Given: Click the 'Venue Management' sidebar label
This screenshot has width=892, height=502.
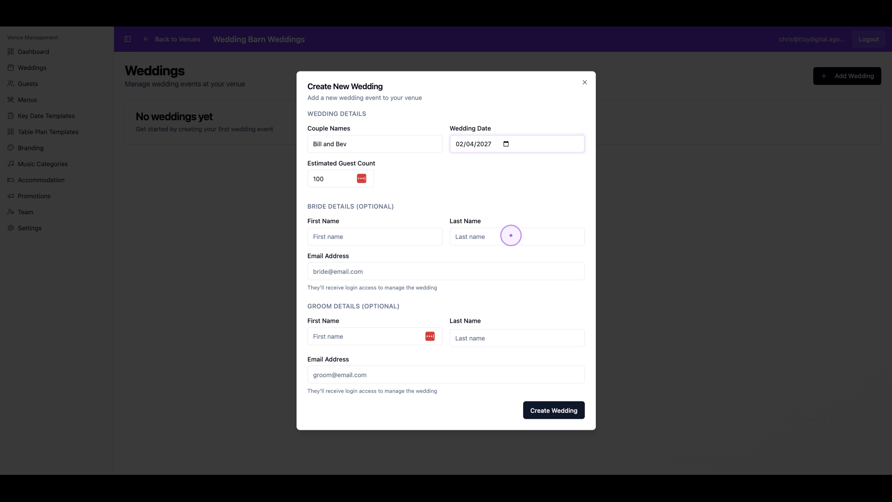Looking at the screenshot, I should [32, 37].
